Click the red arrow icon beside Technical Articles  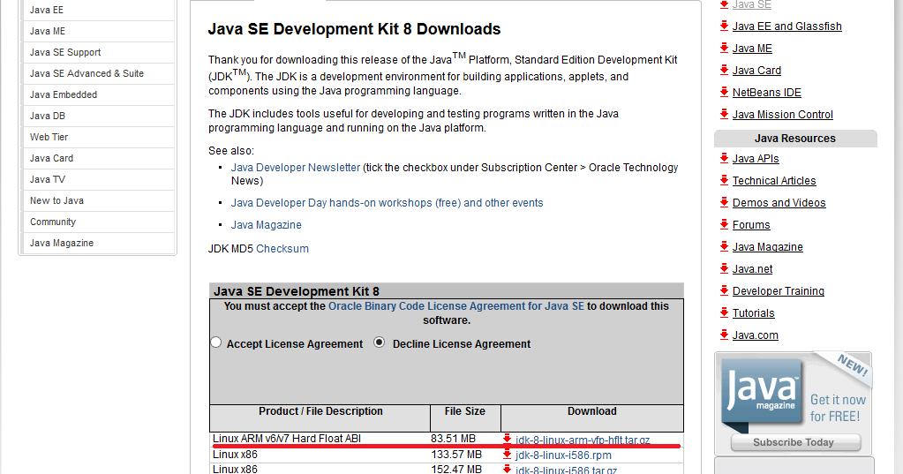(x=725, y=180)
